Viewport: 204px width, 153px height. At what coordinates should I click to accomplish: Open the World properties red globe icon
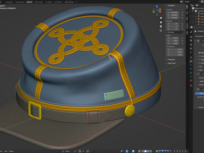191,53
